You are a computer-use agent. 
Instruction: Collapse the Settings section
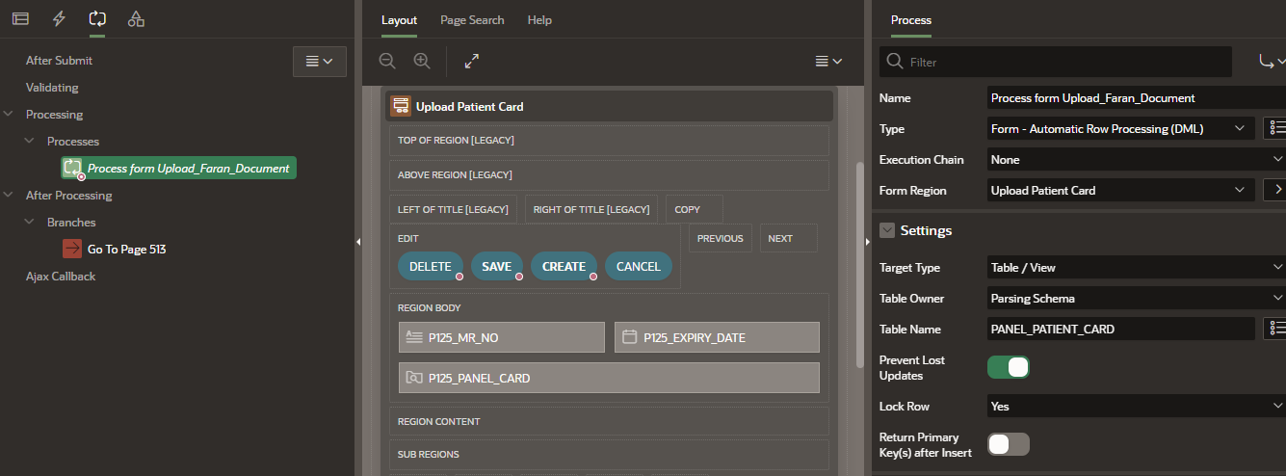click(887, 230)
